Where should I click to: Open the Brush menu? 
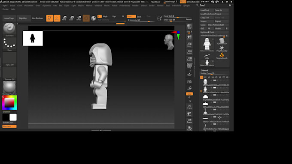pyautogui.click(x=12, y=6)
